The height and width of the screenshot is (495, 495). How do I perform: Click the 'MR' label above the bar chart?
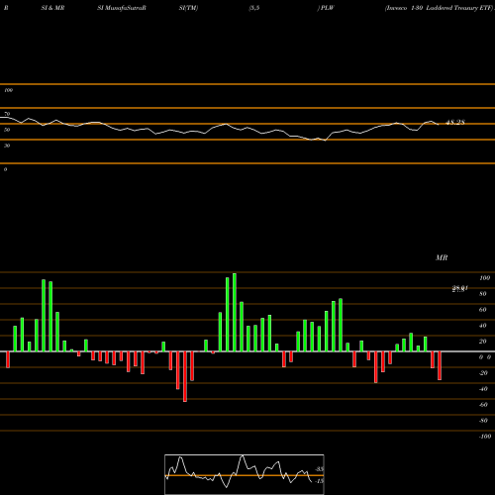(442, 257)
